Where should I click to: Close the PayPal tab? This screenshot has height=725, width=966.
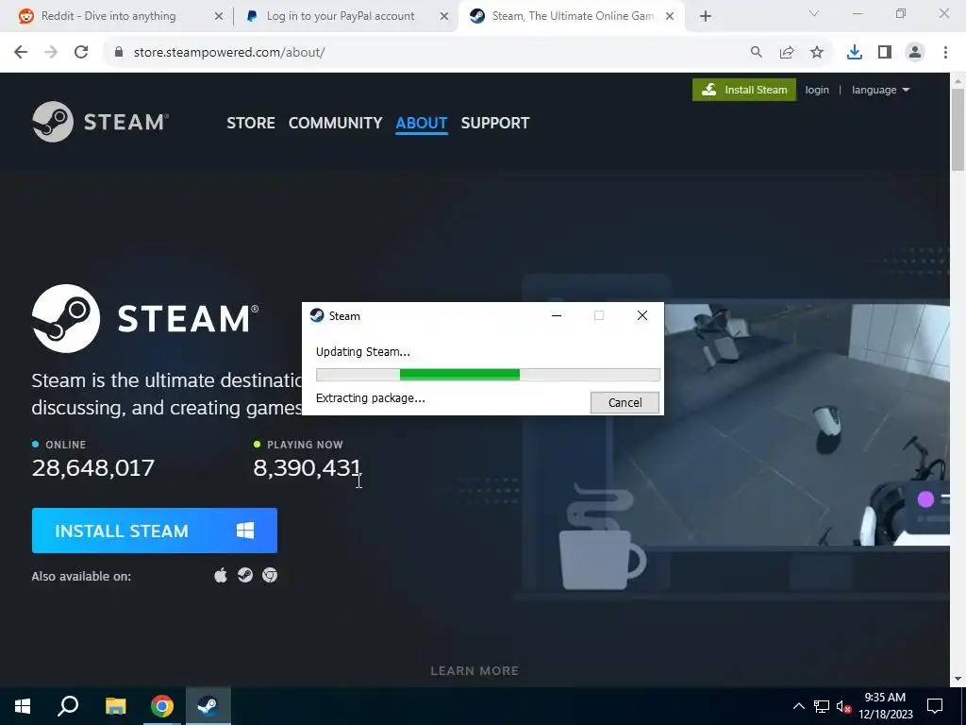[x=443, y=17]
